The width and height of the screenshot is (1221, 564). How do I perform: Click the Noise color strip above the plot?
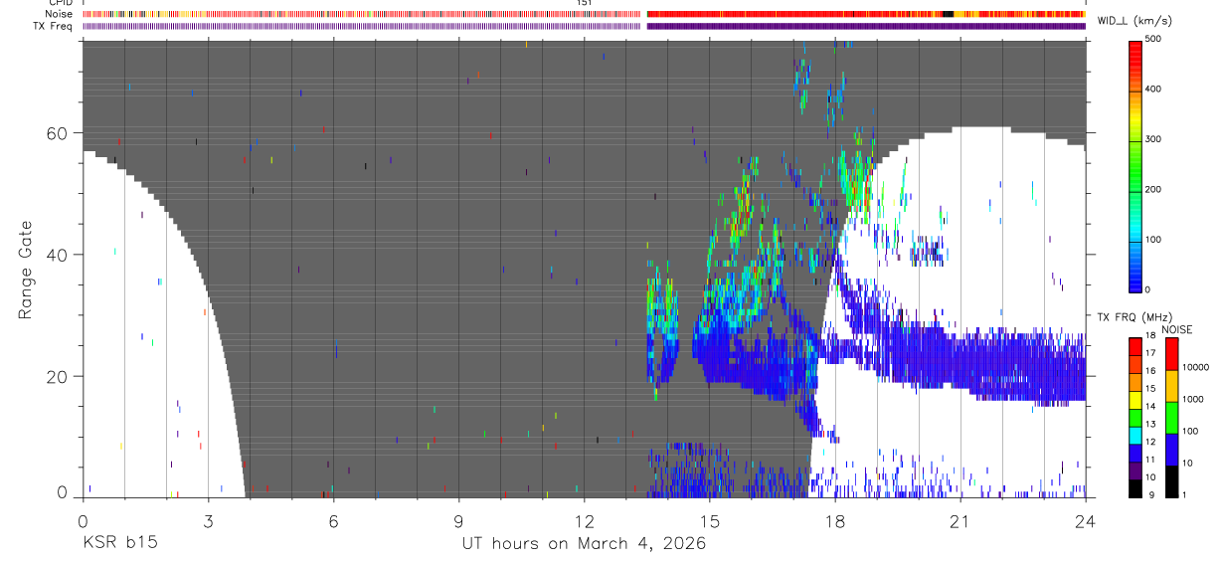pos(584,14)
